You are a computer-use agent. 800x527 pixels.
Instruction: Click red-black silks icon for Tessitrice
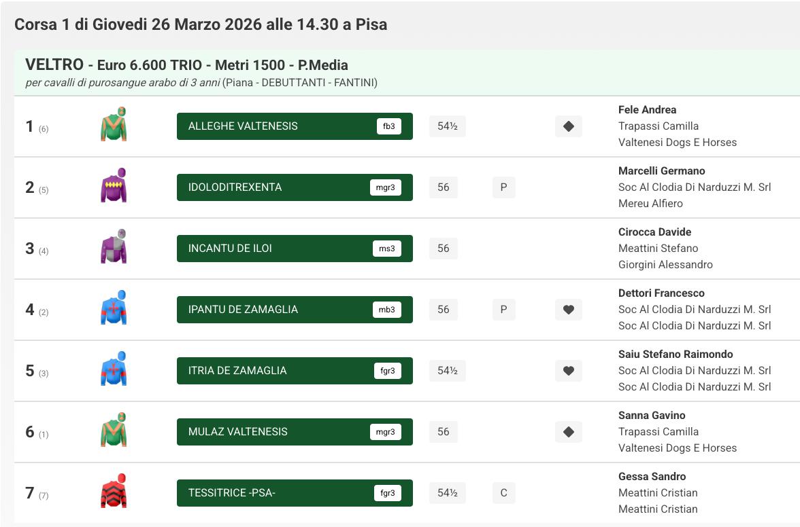pos(114,491)
